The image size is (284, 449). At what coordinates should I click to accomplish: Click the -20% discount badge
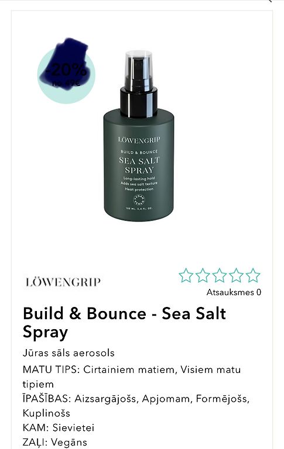pos(66,74)
